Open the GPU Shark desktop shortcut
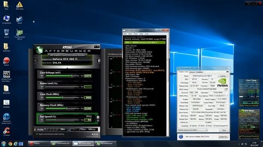The image size is (263, 147). coord(19,5)
